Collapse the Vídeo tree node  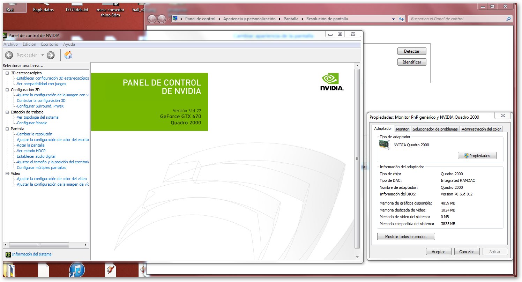click(8, 173)
